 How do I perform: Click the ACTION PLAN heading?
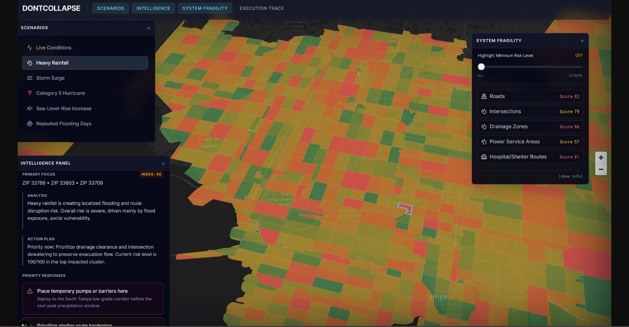click(x=41, y=239)
